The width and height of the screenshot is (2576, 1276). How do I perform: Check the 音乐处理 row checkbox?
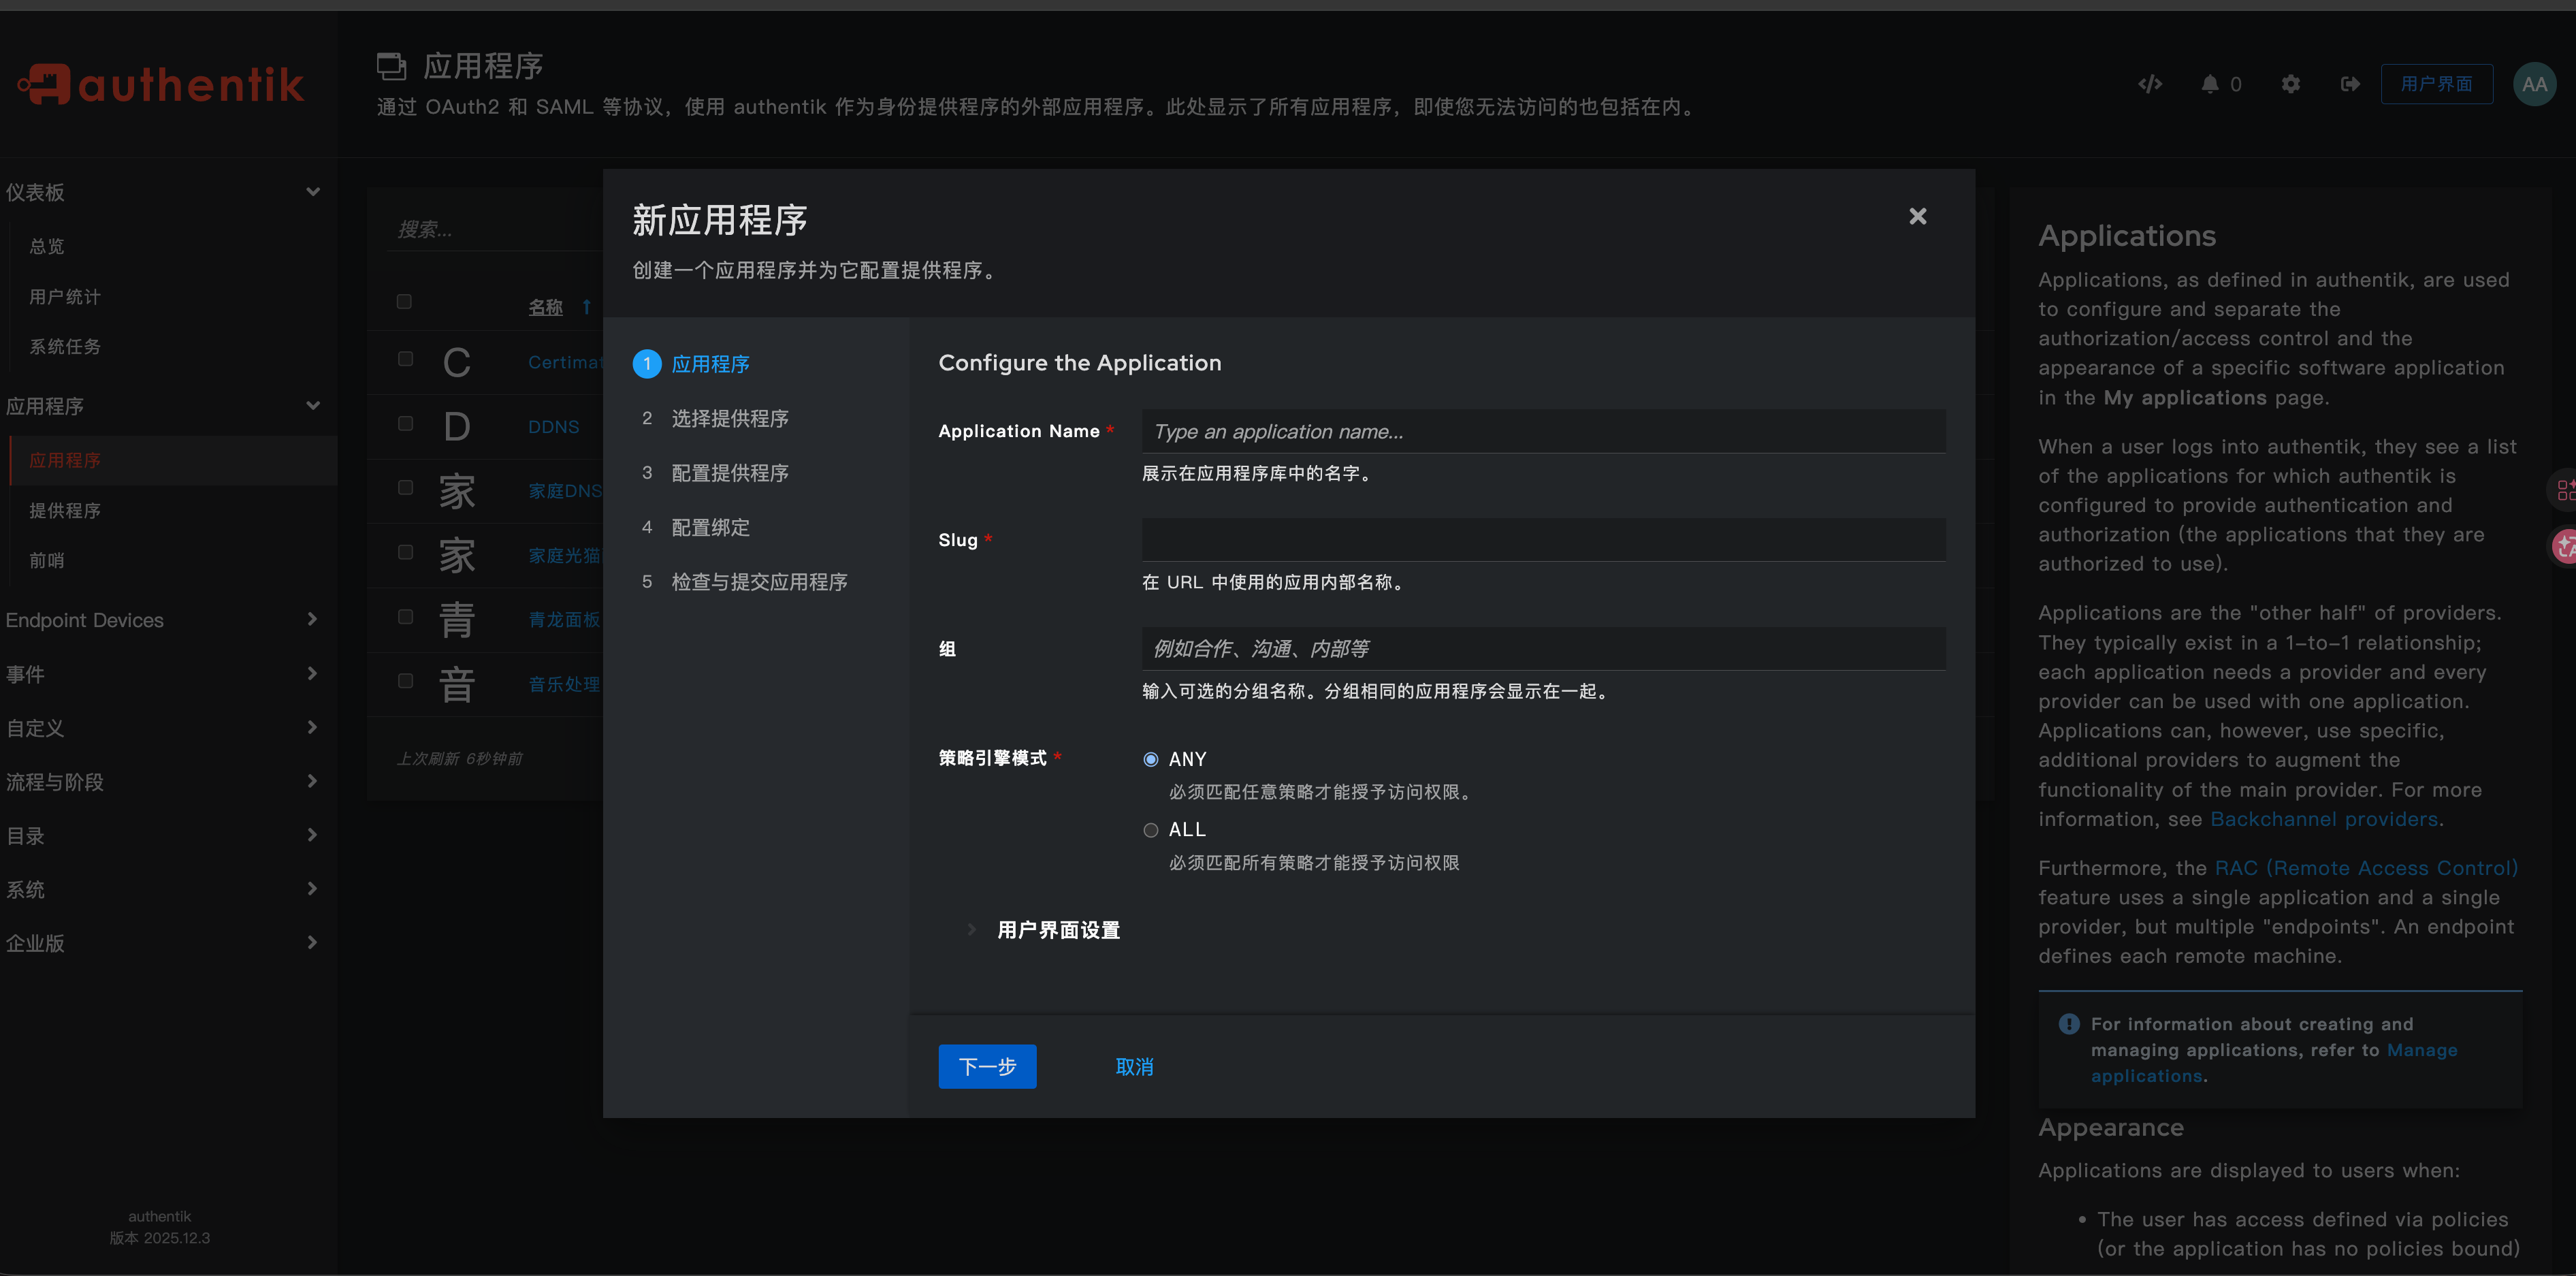(x=405, y=681)
